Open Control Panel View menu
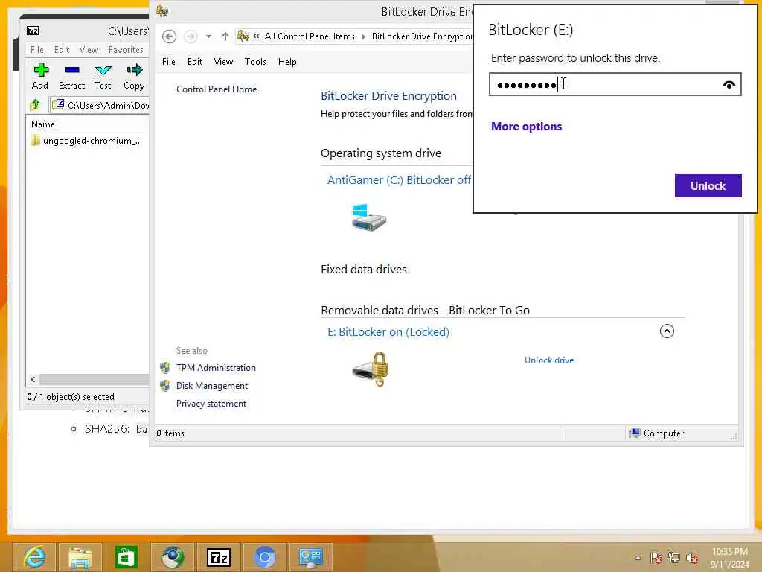Image resolution: width=762 pixels, height=572 pixels. point(223,62)
